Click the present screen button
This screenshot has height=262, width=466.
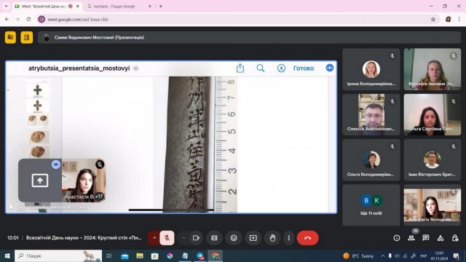(253, 238)
